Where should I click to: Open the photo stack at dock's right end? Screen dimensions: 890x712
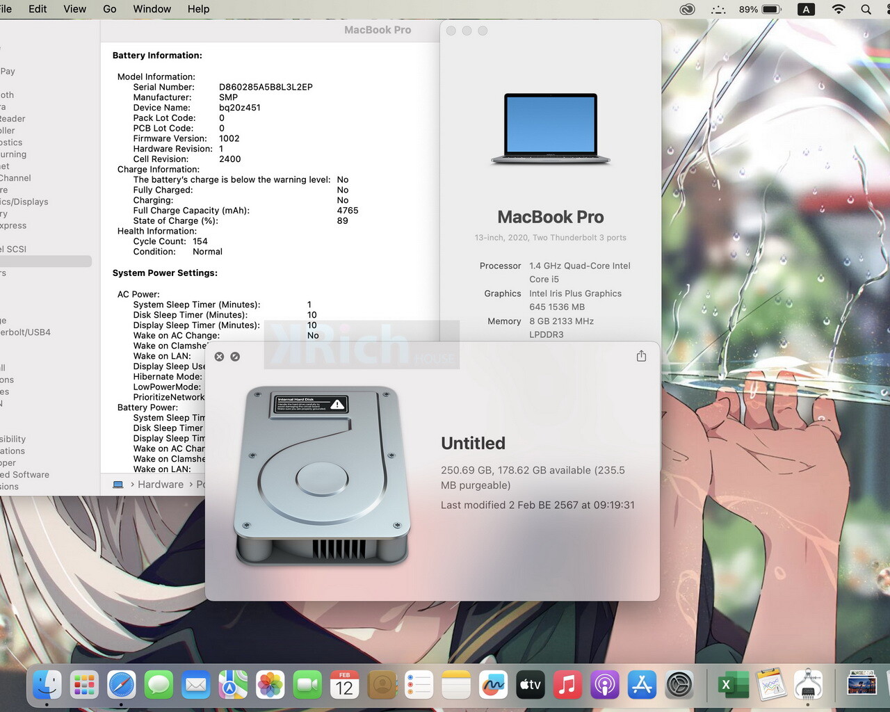861,683
